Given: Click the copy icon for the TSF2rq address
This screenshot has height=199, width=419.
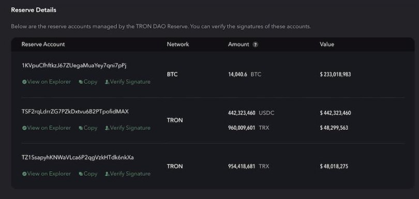Looking at the screenshot, I should (80, 128).
